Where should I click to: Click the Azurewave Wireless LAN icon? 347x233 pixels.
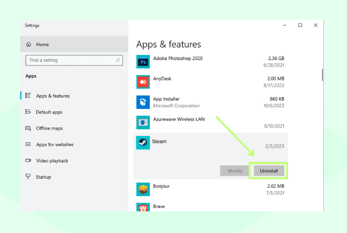(x=143, y=123)
